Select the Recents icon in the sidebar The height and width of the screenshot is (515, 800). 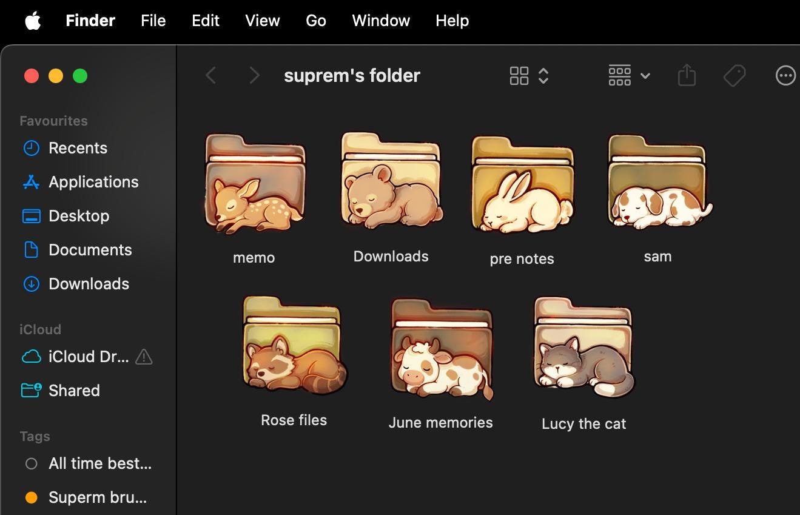pyautogui.click(x=31, y=147)
